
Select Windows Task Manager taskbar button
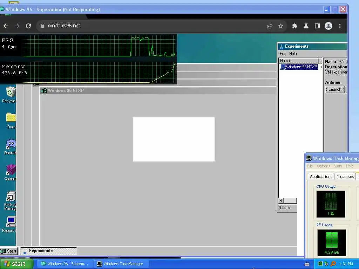point(121,264)
